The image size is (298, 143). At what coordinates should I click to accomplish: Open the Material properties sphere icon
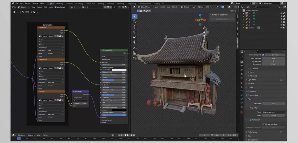pos(242,107)
